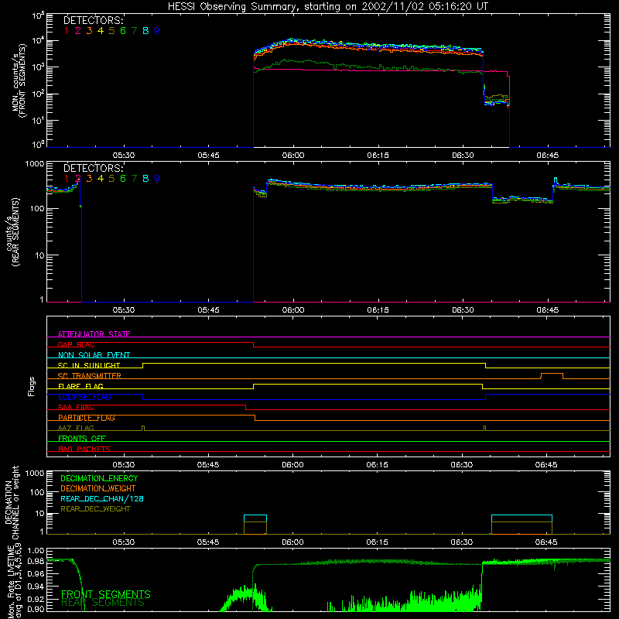Click MON. counts/s (FRONT SEGMENTS) axis title
This screenshot has height=619, width=619.
coord(19,80)
